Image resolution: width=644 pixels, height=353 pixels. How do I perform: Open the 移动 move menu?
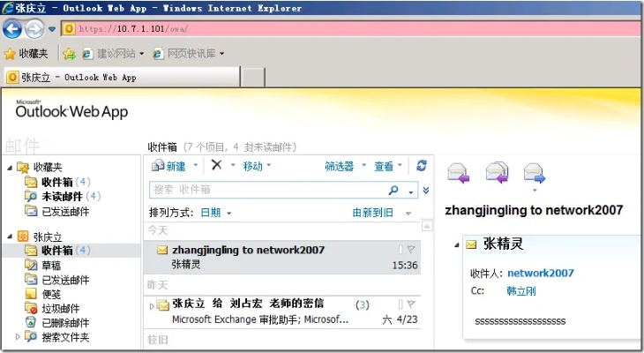click(257, 166)
